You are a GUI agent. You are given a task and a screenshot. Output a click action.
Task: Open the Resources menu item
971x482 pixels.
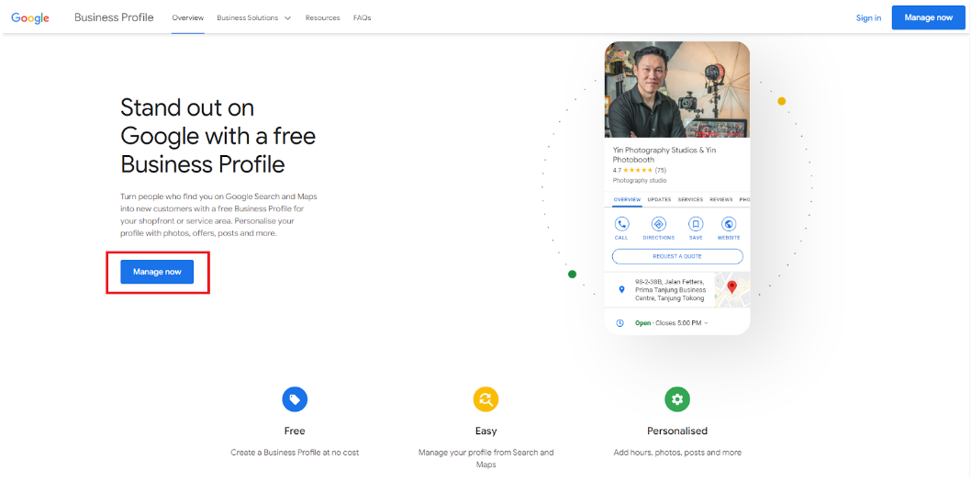(x=323, y=18)
